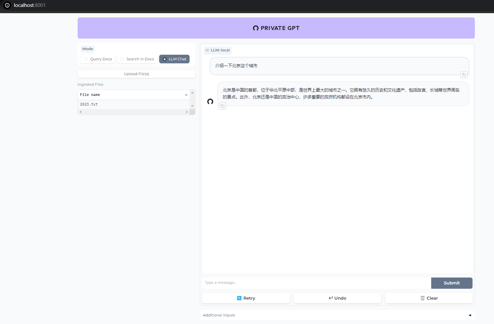Retry the last response
This screenshot has height=324, width=494.
click(246, 298)
